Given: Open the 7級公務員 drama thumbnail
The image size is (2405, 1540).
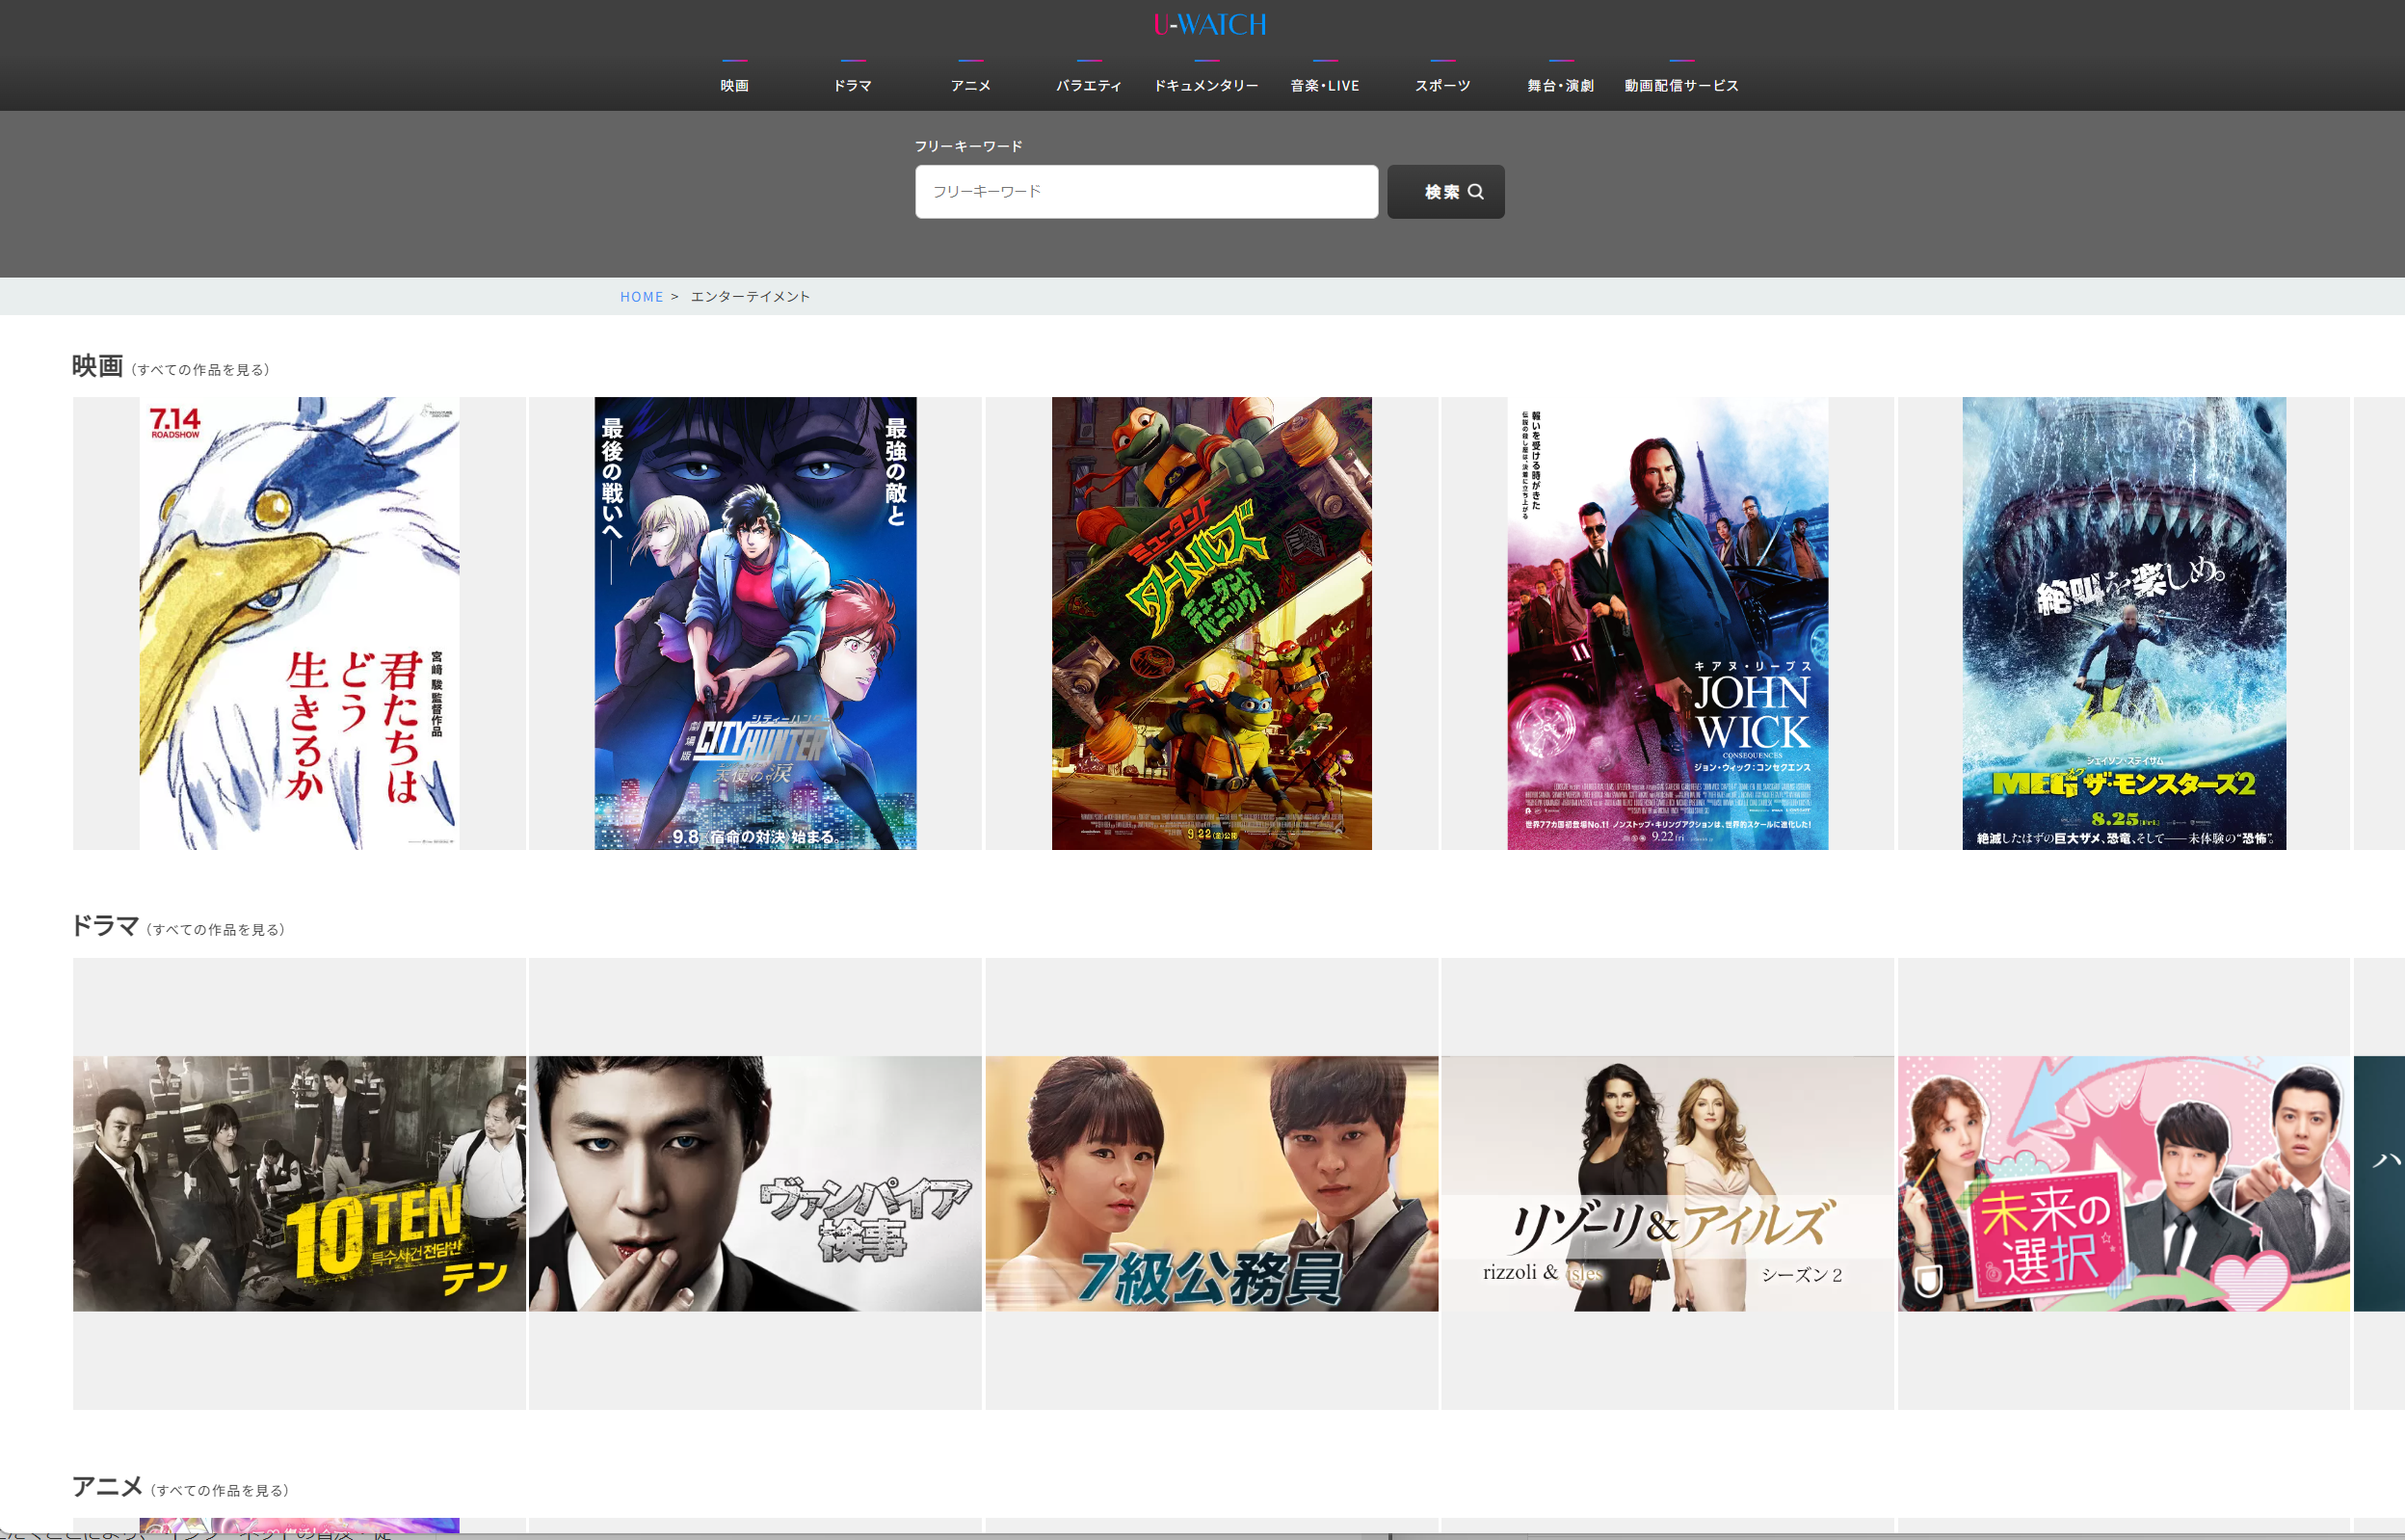Looking at the screenshot, I should pyautogui.click(x=1211, y=1183).
